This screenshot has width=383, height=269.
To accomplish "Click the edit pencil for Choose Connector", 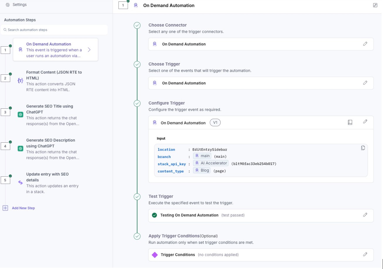I will coord(365,44).
